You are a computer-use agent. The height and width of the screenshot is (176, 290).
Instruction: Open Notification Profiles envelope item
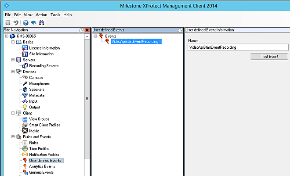coord(43,154)
